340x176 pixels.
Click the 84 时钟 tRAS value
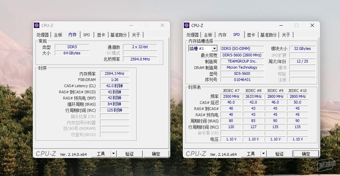click(x=114, y=104)
